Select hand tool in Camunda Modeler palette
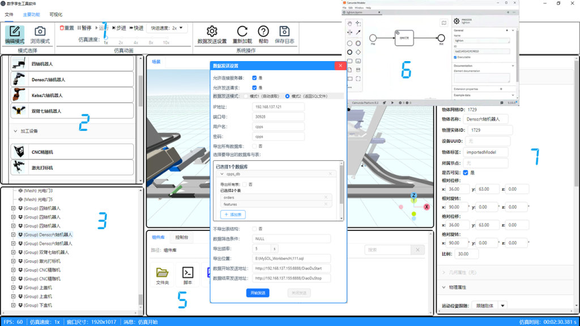The width and height of the screenshot is (580, 326). pos(349,23)
